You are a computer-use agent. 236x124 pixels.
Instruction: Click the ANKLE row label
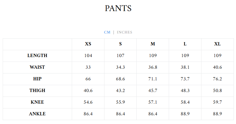coord(37,114)
